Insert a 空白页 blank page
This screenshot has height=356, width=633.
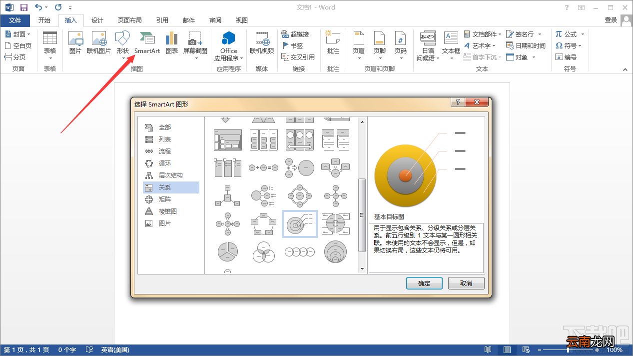click(x=18, y=45)
